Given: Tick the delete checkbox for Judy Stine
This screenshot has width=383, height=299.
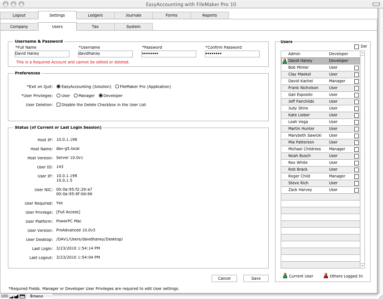Looking at the screenshot, I should (x=356, y=109).
